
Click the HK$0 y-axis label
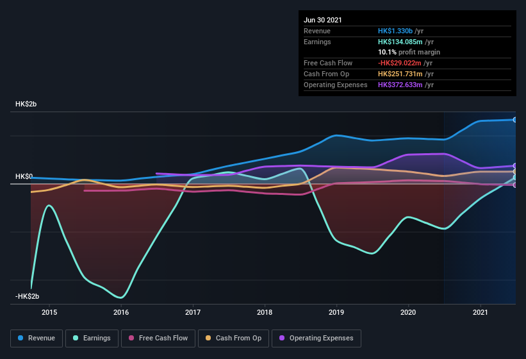[24, 176]
